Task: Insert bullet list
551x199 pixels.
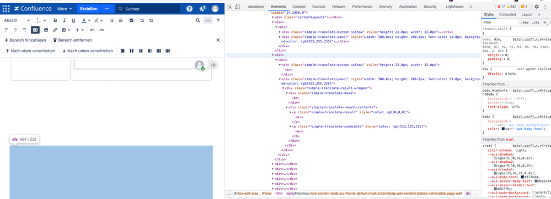Action: [x=112, y=21]
